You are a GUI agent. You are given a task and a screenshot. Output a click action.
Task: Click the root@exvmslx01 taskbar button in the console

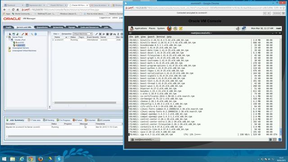[x=145, y=139]
